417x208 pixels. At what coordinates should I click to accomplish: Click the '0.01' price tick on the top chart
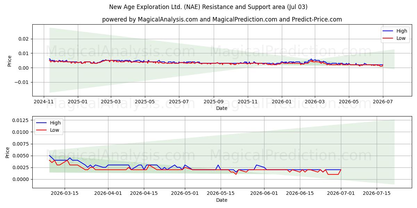point(24,53)
